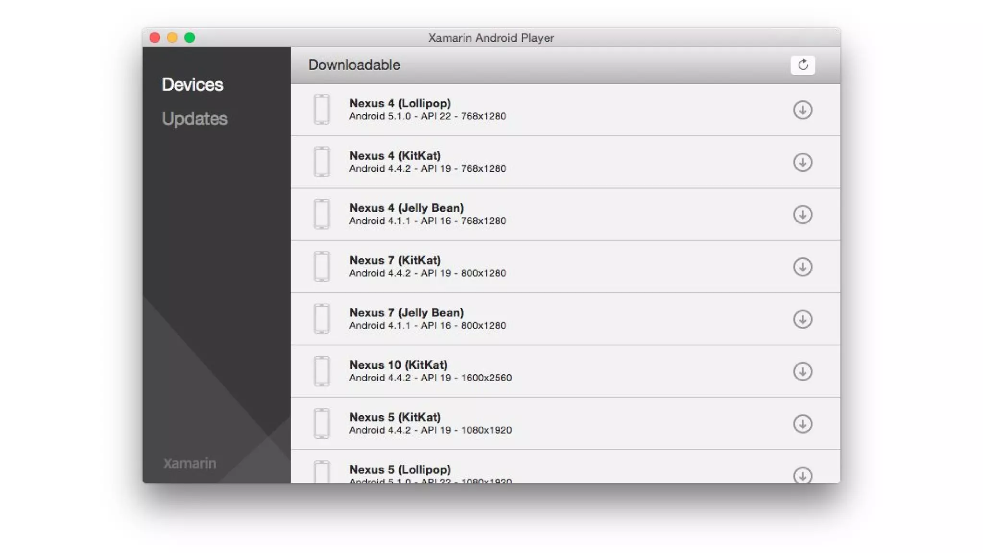983x553 pixels.
Task: Download the Nexus 10 (KitKat) image
Action: click(x=802, y=372)
